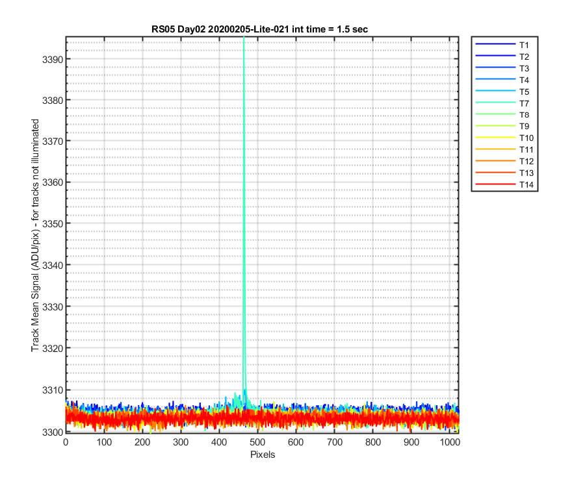Click the 500 x-axis tick label
Image resolution: width=585 pixels, height=487 pixels.
257,442
